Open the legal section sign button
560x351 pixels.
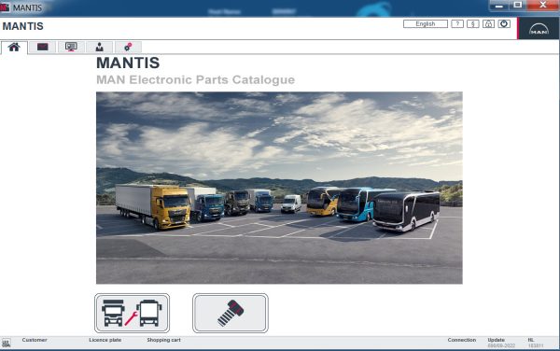point(473,24)
